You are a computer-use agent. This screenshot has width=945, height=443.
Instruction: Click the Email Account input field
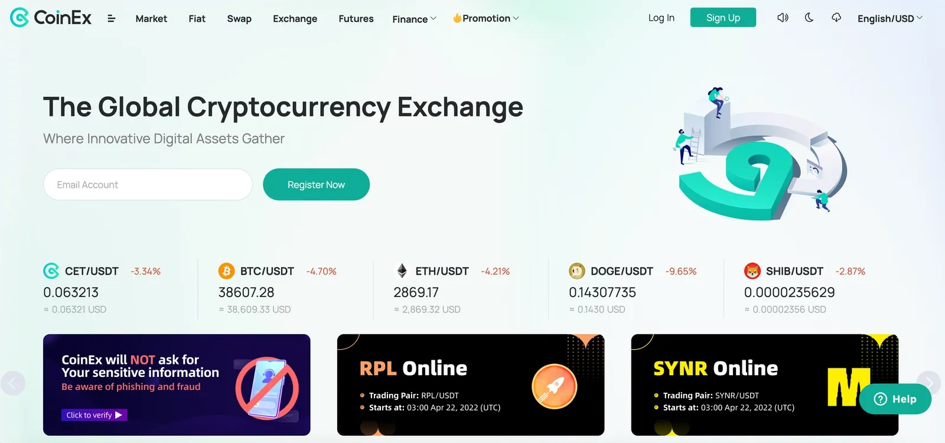click(148, 184)
